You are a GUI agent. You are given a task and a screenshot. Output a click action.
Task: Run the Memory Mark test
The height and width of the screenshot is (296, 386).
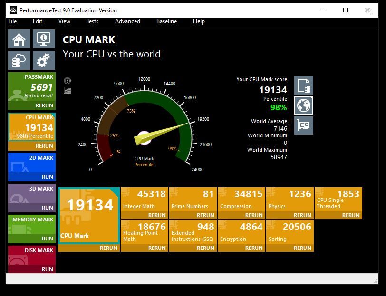coord(32,239)
